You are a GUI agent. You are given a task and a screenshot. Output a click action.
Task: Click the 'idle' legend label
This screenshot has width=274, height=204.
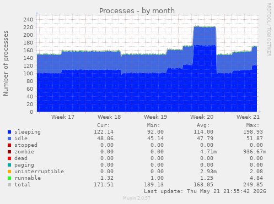[21, 139]
